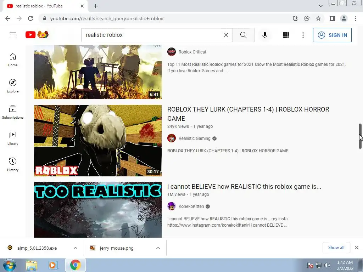Click the Show all downloads button

click(336, 248)
